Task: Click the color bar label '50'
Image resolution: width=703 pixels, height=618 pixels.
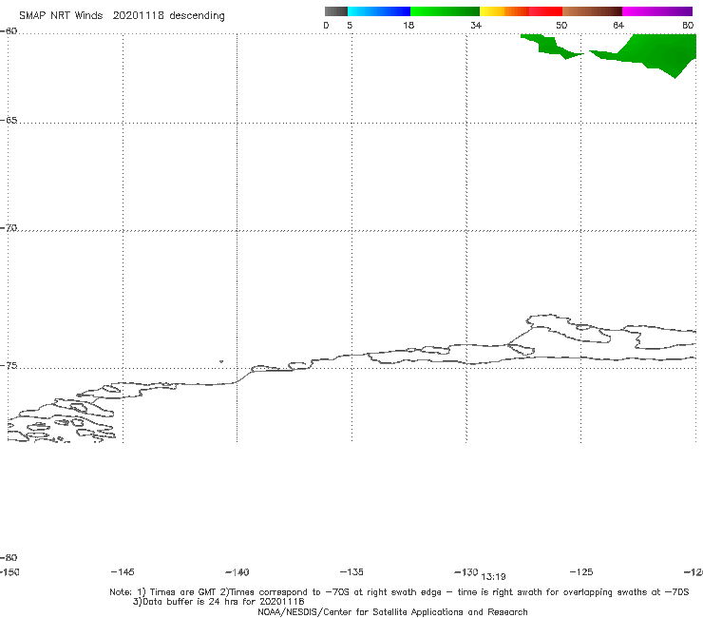Action: coord(561,26)
